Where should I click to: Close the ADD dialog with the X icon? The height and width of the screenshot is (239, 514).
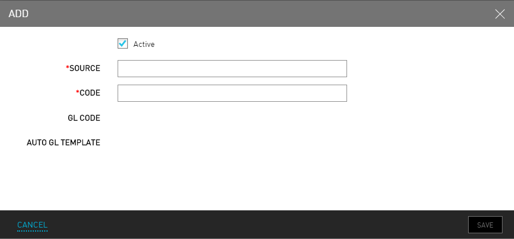(x=500, y=14)
